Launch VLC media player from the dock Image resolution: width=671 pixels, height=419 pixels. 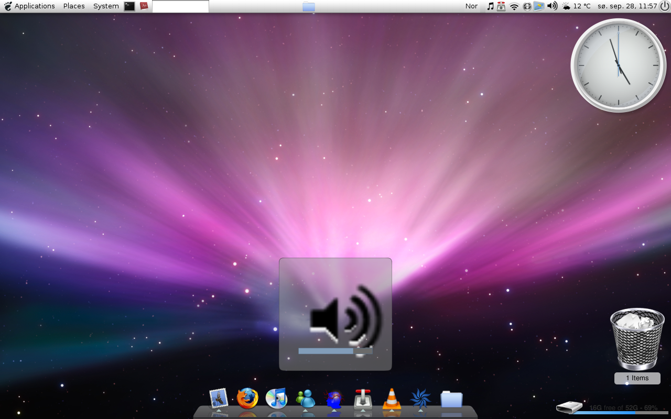pos(392,399)
